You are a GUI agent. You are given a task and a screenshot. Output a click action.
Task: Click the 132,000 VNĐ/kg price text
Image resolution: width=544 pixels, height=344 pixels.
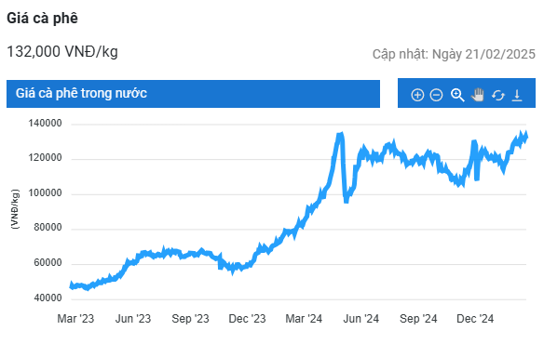[62, 52]
